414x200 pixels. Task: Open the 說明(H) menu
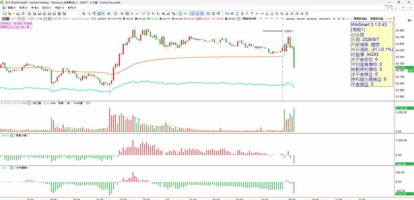pyautogui.click(x=72, y=8)
